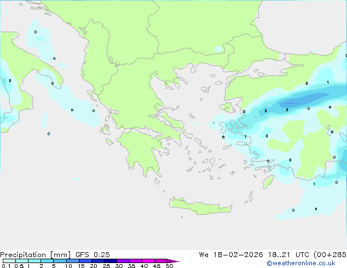
Task: Click the above-50 arrow tip of the legend
Action: pyautogui.click(x=173, y=261)
